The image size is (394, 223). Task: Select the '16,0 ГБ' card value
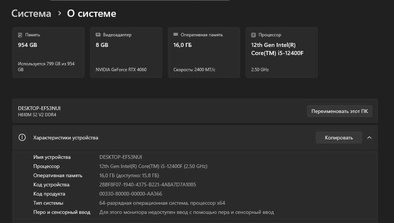182,45
